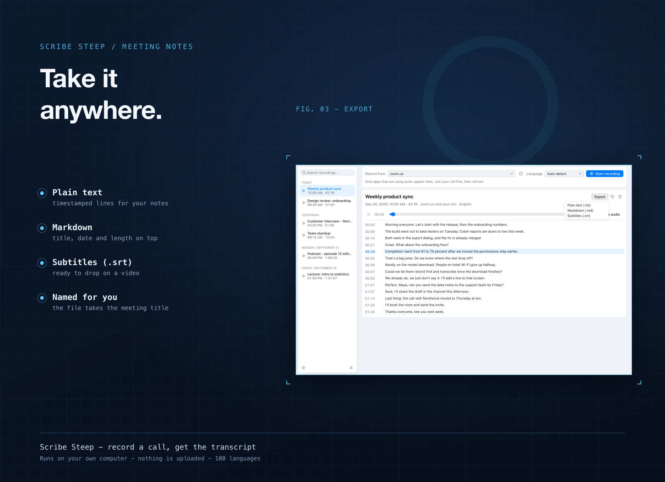Open the Record from zoom.us dropdown
Image resolution: width=665 pixels, height=482 pixels.
[451, 174]
